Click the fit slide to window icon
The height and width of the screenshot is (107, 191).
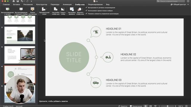(x=186, y=106)
